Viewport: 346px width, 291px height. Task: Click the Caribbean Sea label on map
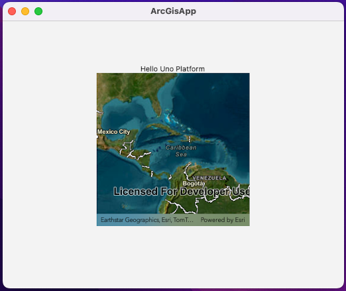click(x=181, y=151)
